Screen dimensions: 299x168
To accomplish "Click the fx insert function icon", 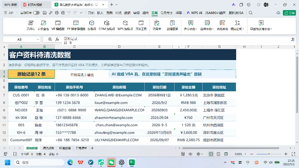I will tap(57, 39).
